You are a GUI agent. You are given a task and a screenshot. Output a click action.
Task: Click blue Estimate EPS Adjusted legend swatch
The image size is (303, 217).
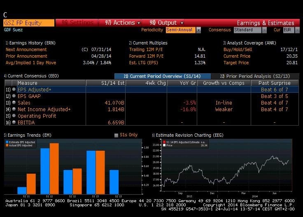click(7, 142)
